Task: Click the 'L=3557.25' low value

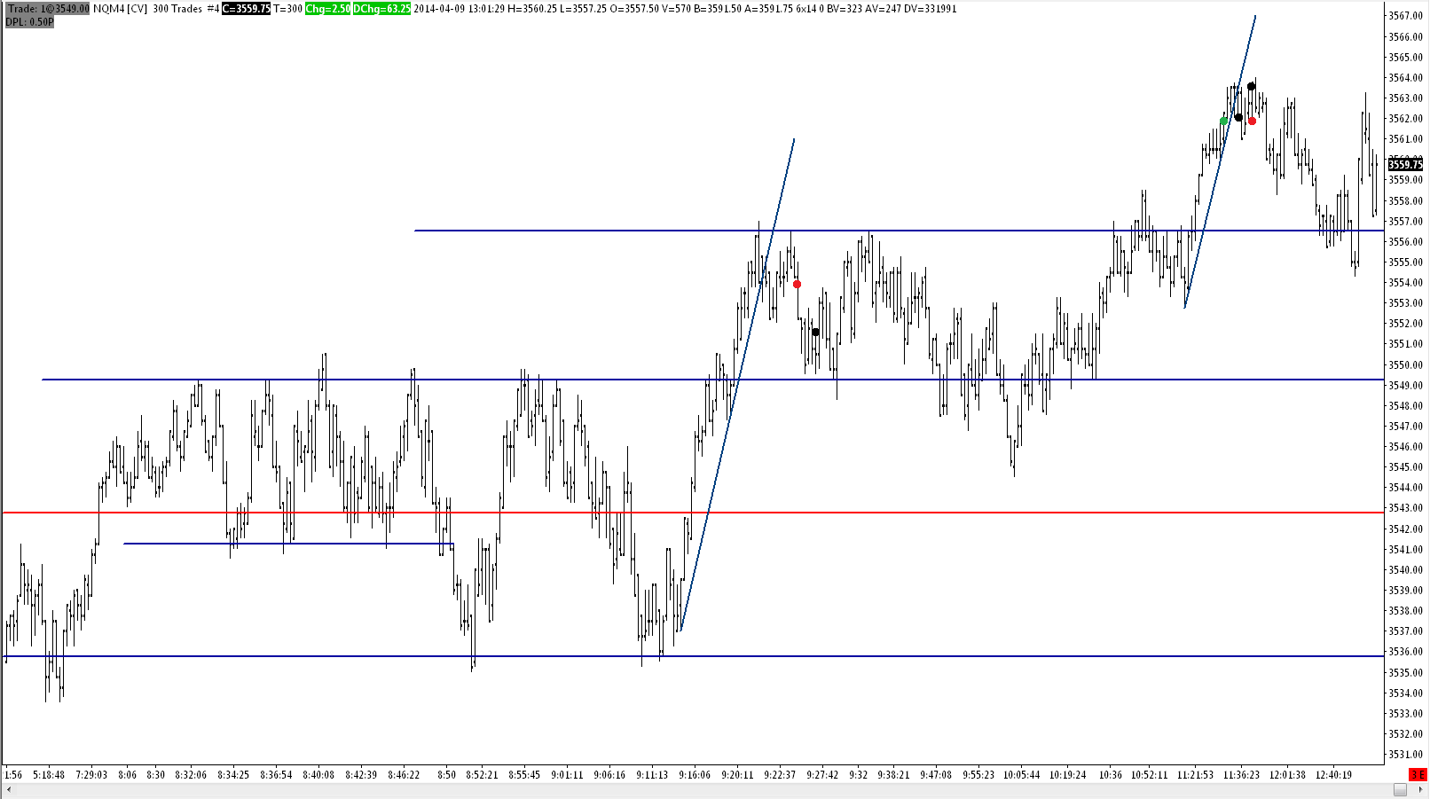Action: click(583, 9)
